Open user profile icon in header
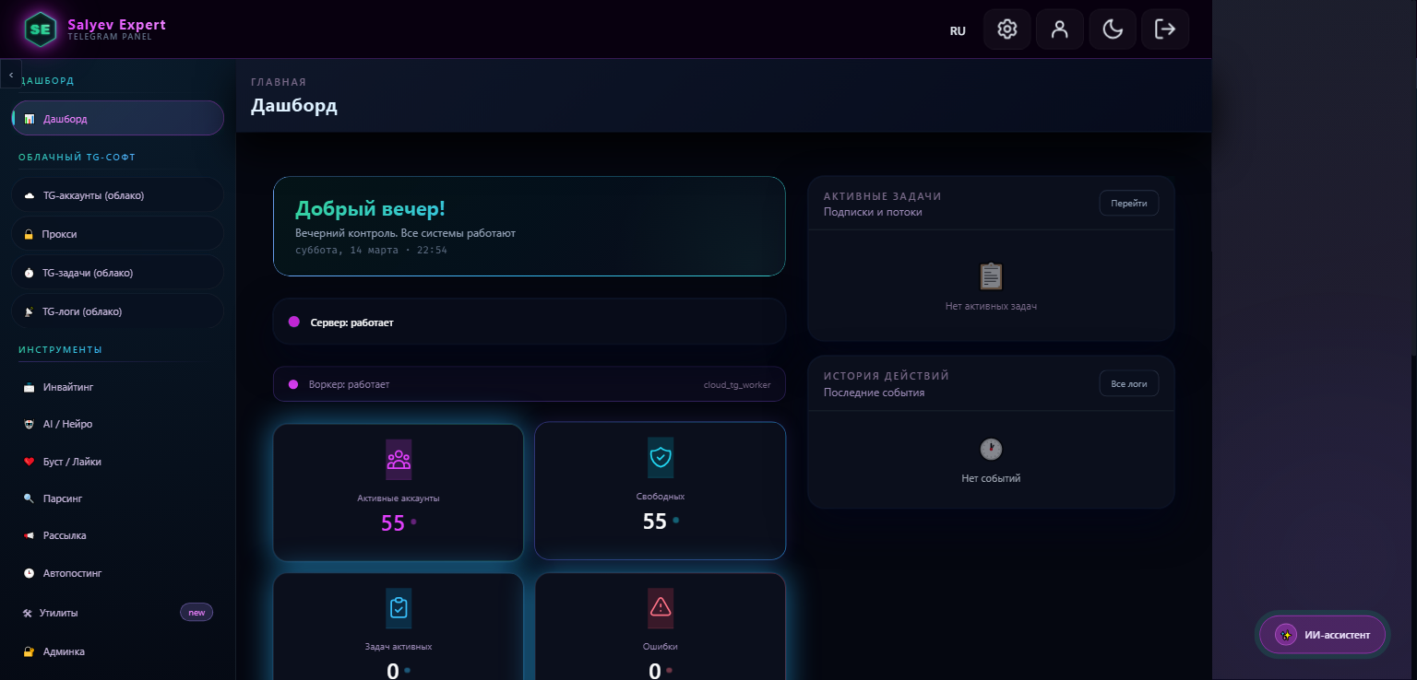This screenshot has width=1417, height=680. click(x=1059, y=29)
